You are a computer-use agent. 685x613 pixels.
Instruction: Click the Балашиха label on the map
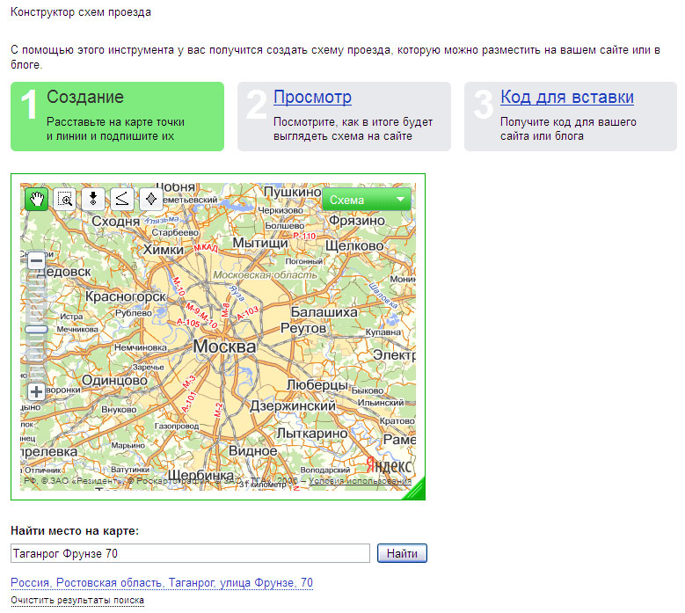[324, 312]
